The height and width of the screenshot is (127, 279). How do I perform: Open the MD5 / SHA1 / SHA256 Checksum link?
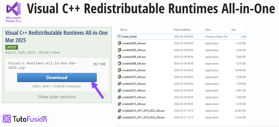[x=57, y=86]
